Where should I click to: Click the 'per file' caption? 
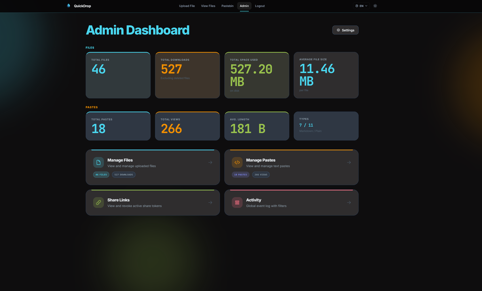pyautogui.click(x=304, y=90)
